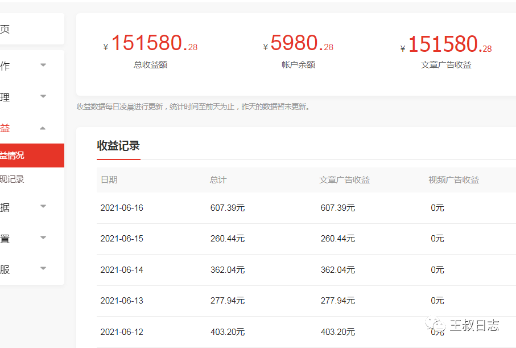Click the 文章广告收益 column header

point(345,180)
